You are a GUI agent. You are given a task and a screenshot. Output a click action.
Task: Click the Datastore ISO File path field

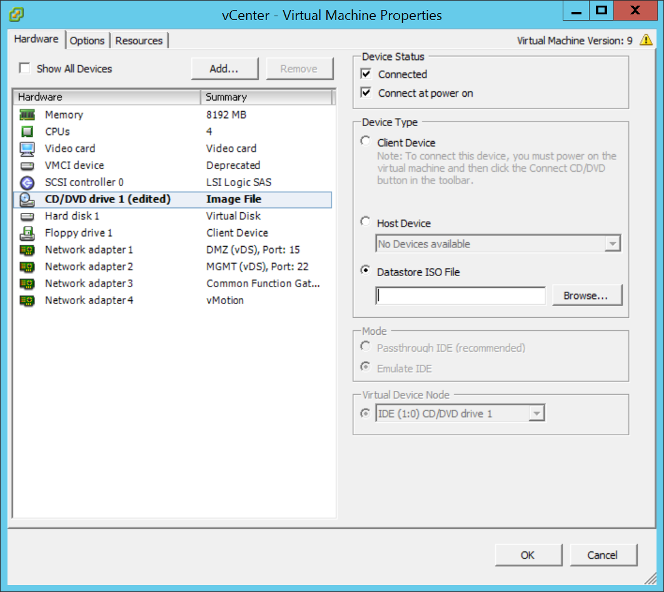coord(461,296)
